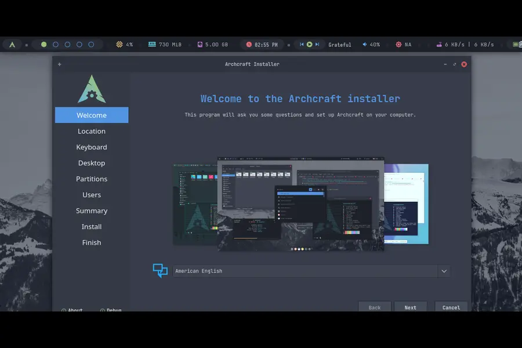Click the volume speaker icon at 40%
Screen dimensions: 522x348
[365, 44]
